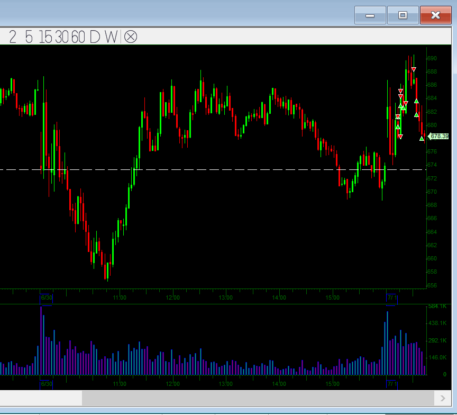This screenshot has width=457, height=415.
Task: Click the scroll-right arrow on scrollbar
Action: click(443, 398)
